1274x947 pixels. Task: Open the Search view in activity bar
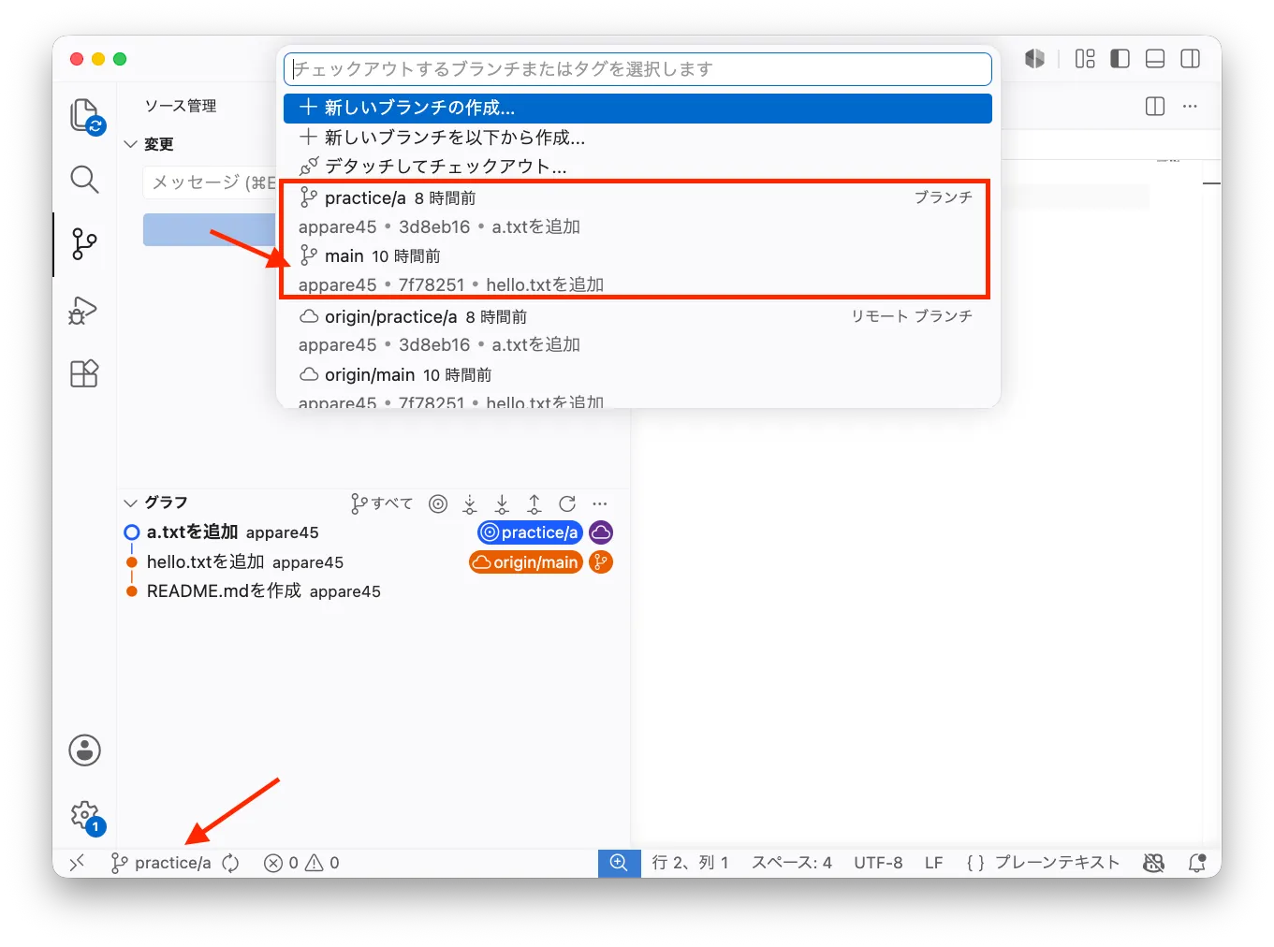84,179
